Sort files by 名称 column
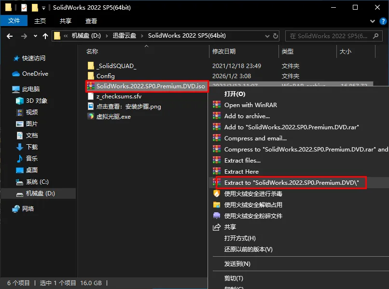Viewport: 389px width, 289px height. tap(92, 51)
